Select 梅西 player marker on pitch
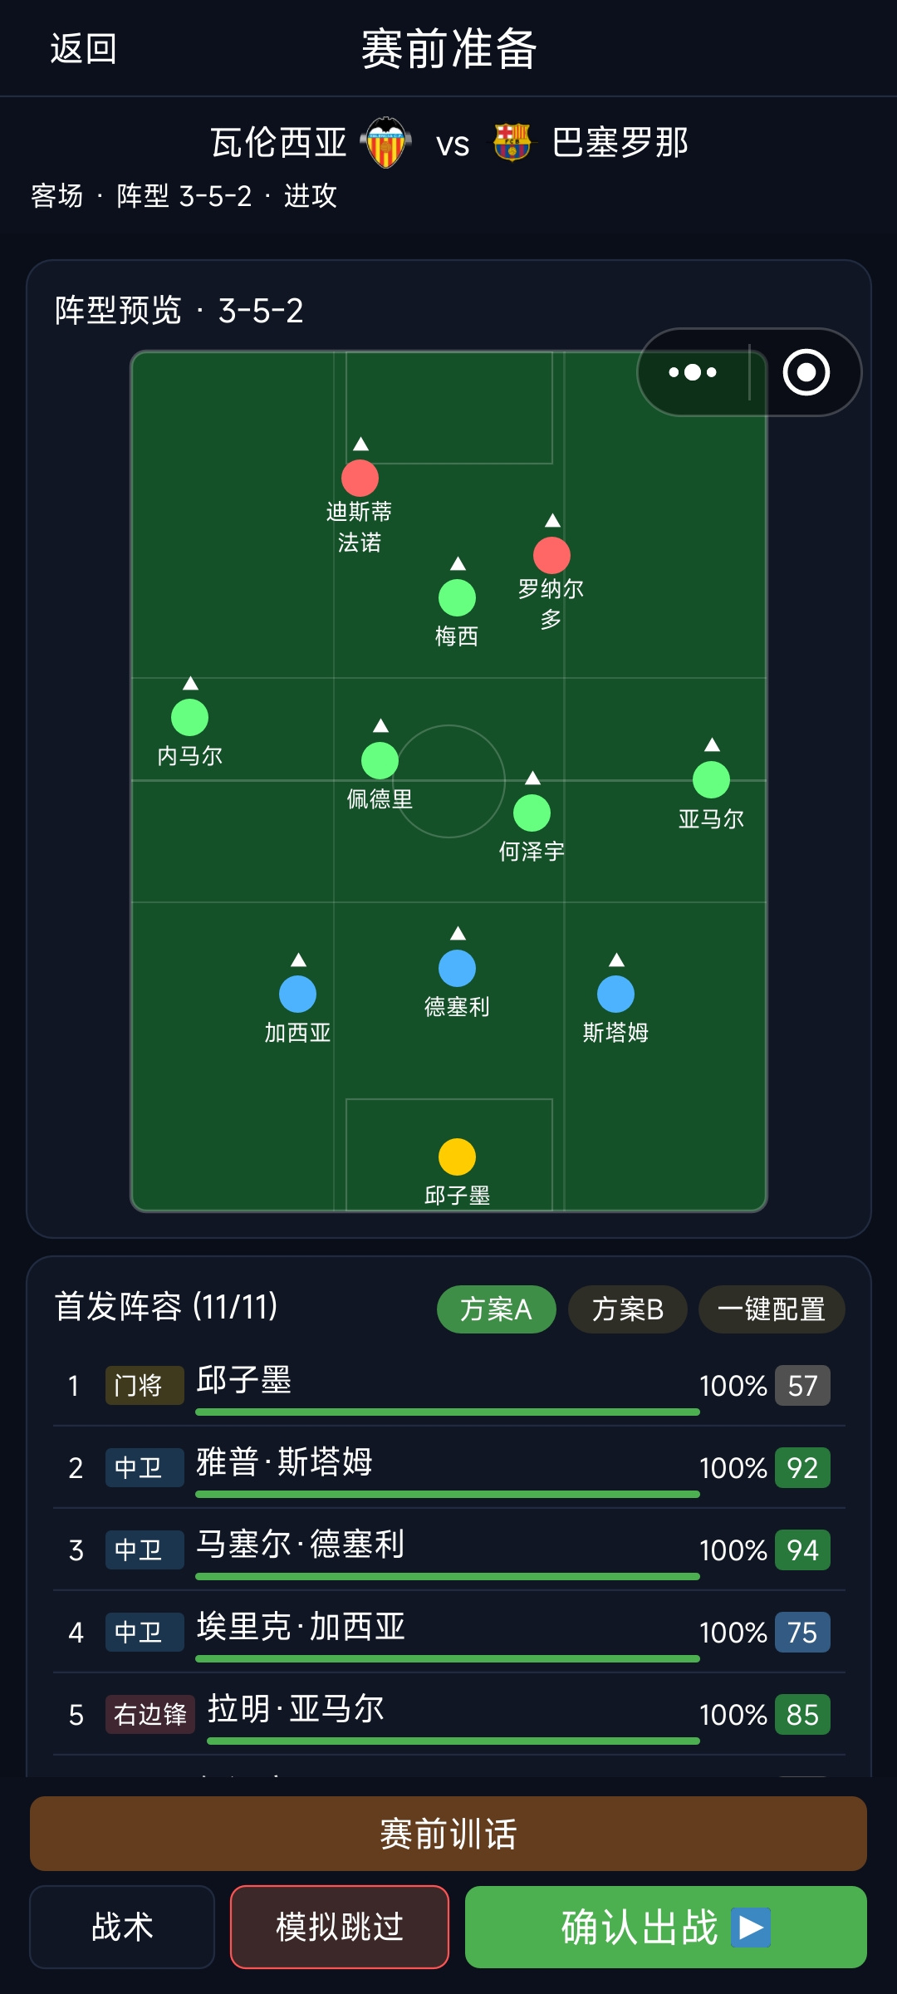Screen dimensions: 897x1994 (x=457, y=597)
